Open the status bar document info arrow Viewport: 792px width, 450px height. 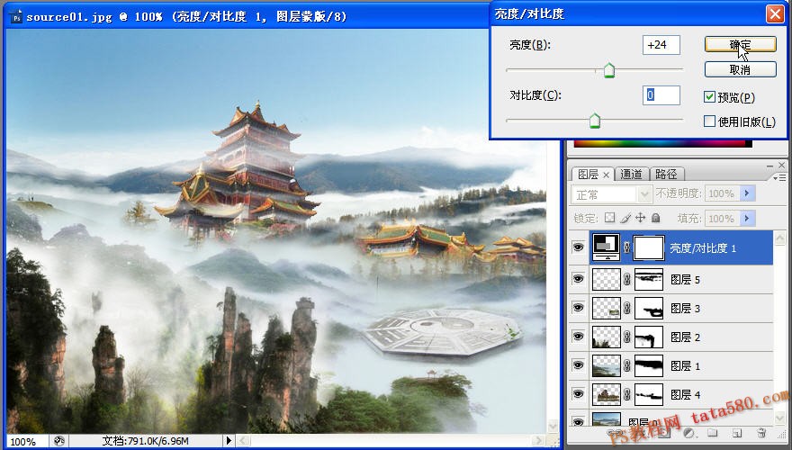point(229,441)
